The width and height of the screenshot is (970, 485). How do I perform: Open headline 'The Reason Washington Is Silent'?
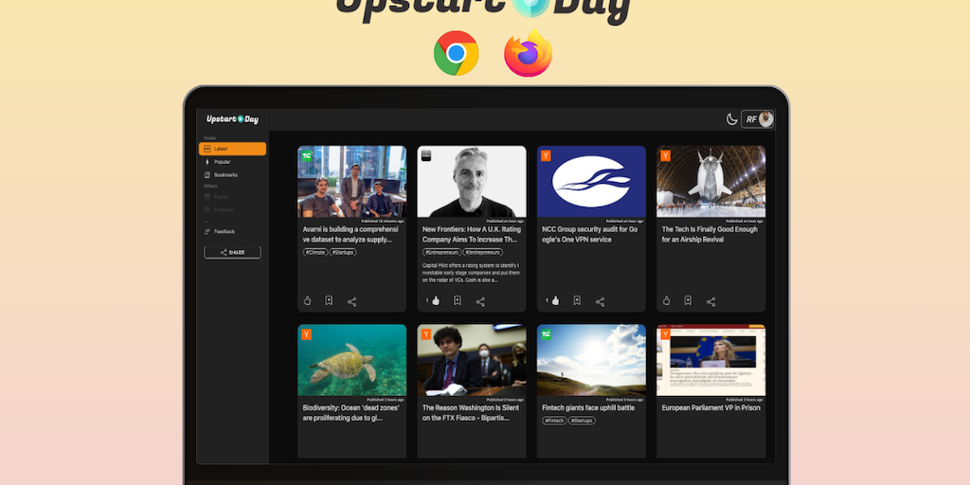pyautogui.click(x=469, y=413)
